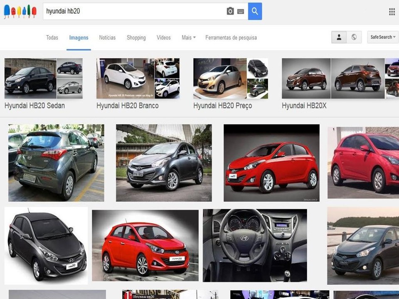This screenshot has height=299, width=399.
Task: Switch to the Notícias tab
Action: (x=107, y=38)
